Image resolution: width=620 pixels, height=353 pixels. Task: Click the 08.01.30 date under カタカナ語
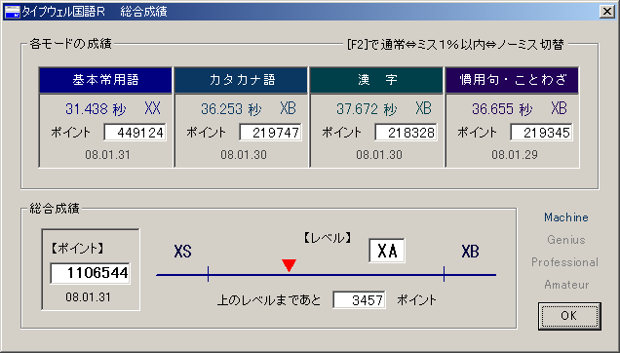[244, 155]
